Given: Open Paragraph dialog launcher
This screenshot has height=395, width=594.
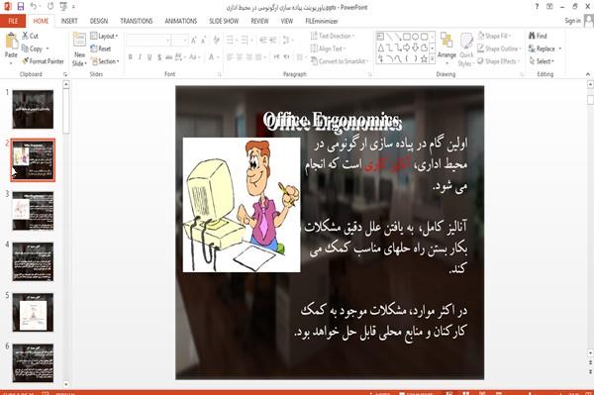Looking at the screenshot, I should point(370,74).
